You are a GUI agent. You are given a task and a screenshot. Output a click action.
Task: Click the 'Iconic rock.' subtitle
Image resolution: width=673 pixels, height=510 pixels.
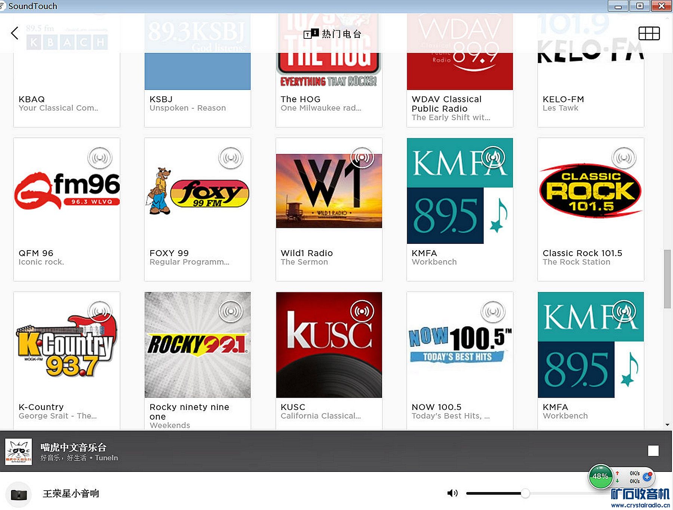42,262
